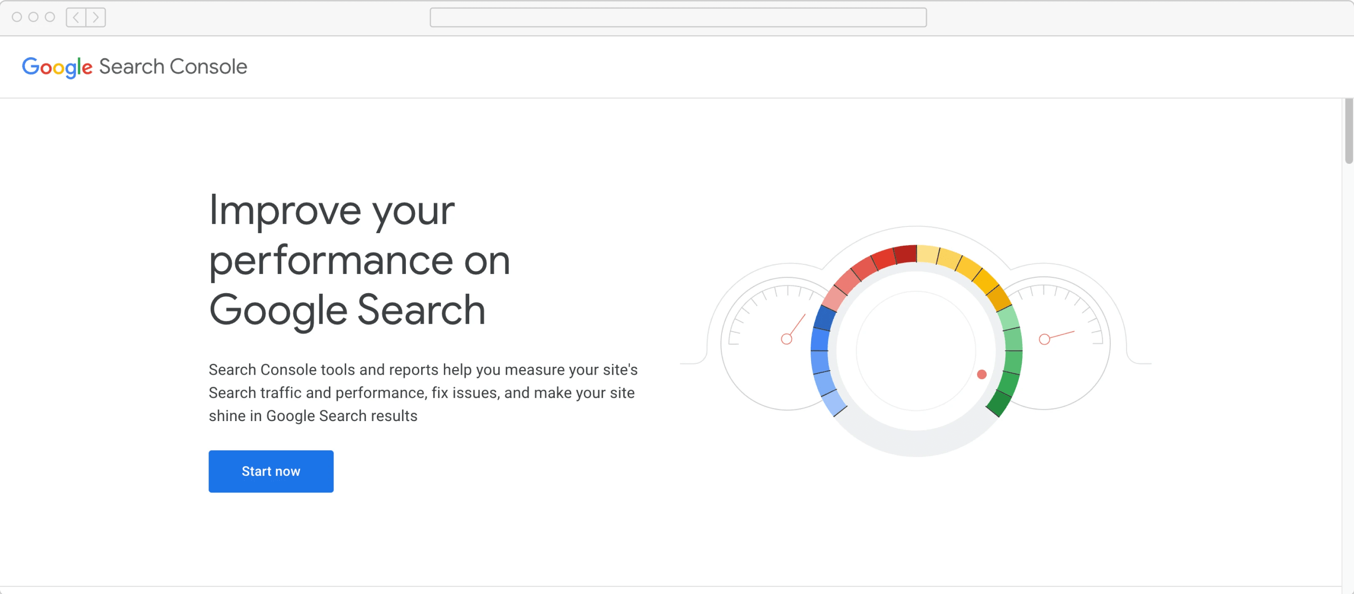Click the middle window control circle

tap(33, 17)
